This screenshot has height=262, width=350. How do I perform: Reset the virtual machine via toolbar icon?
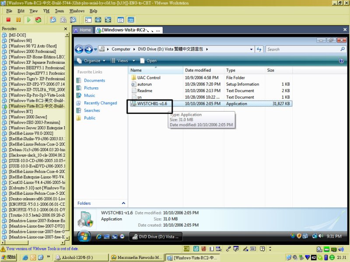(38, 20)
